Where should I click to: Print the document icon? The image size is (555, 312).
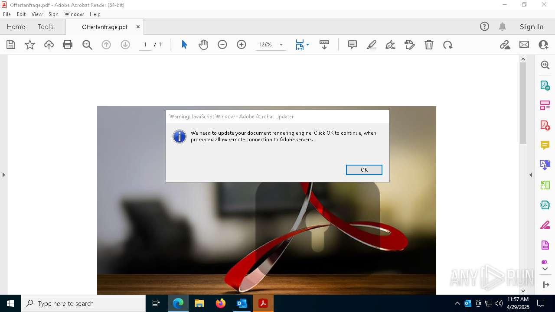(x=68, y=45)
